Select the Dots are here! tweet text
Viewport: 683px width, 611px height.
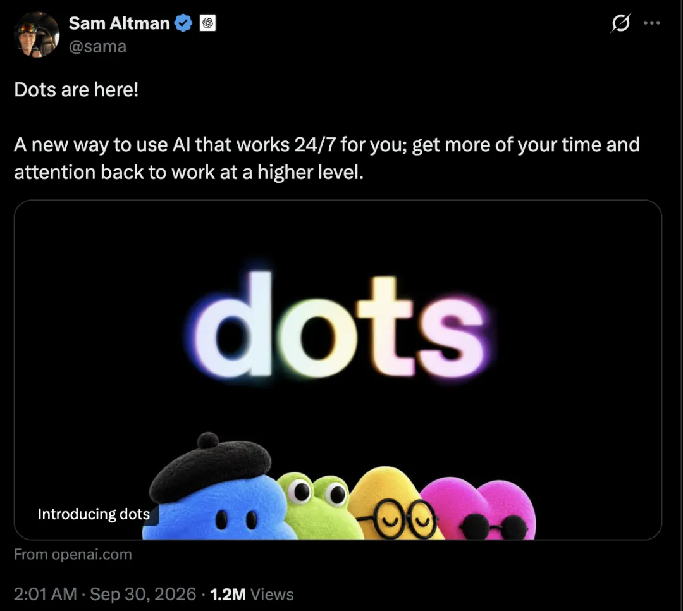point(77,90)
